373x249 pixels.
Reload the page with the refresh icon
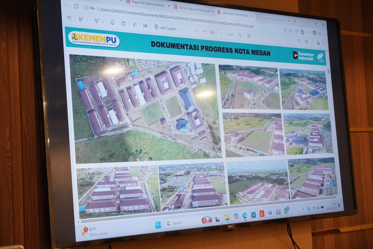pos(76,6)
